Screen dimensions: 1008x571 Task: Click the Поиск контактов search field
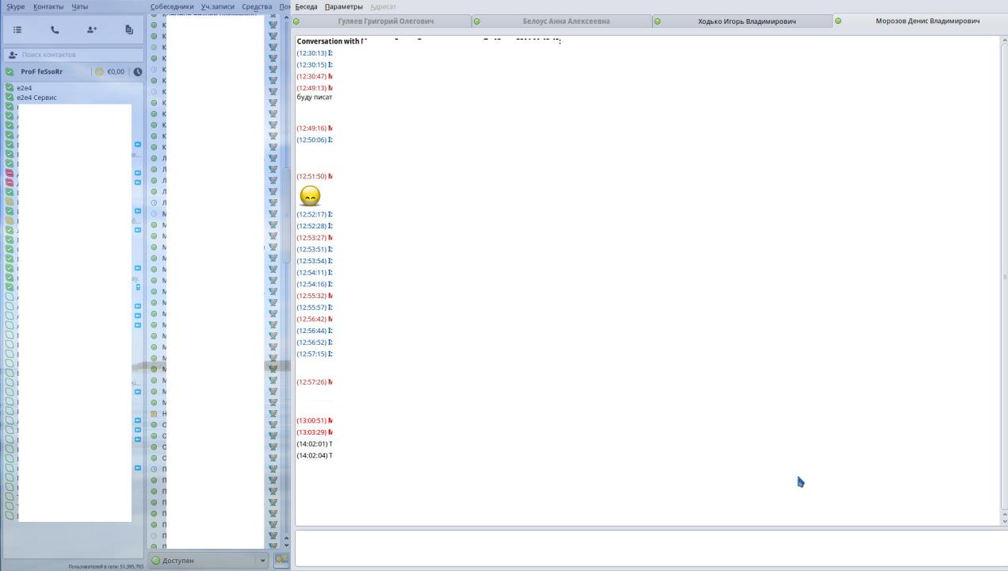pos(73,55)
